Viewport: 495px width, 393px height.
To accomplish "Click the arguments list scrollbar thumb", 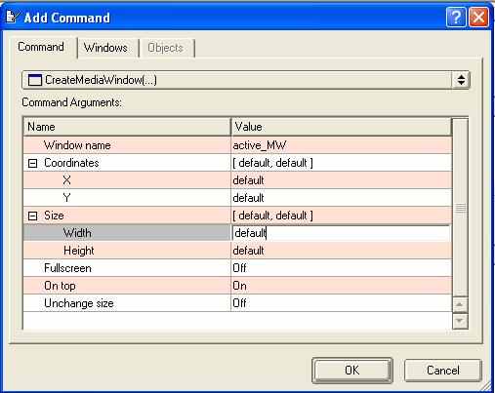I will [460, 208].
